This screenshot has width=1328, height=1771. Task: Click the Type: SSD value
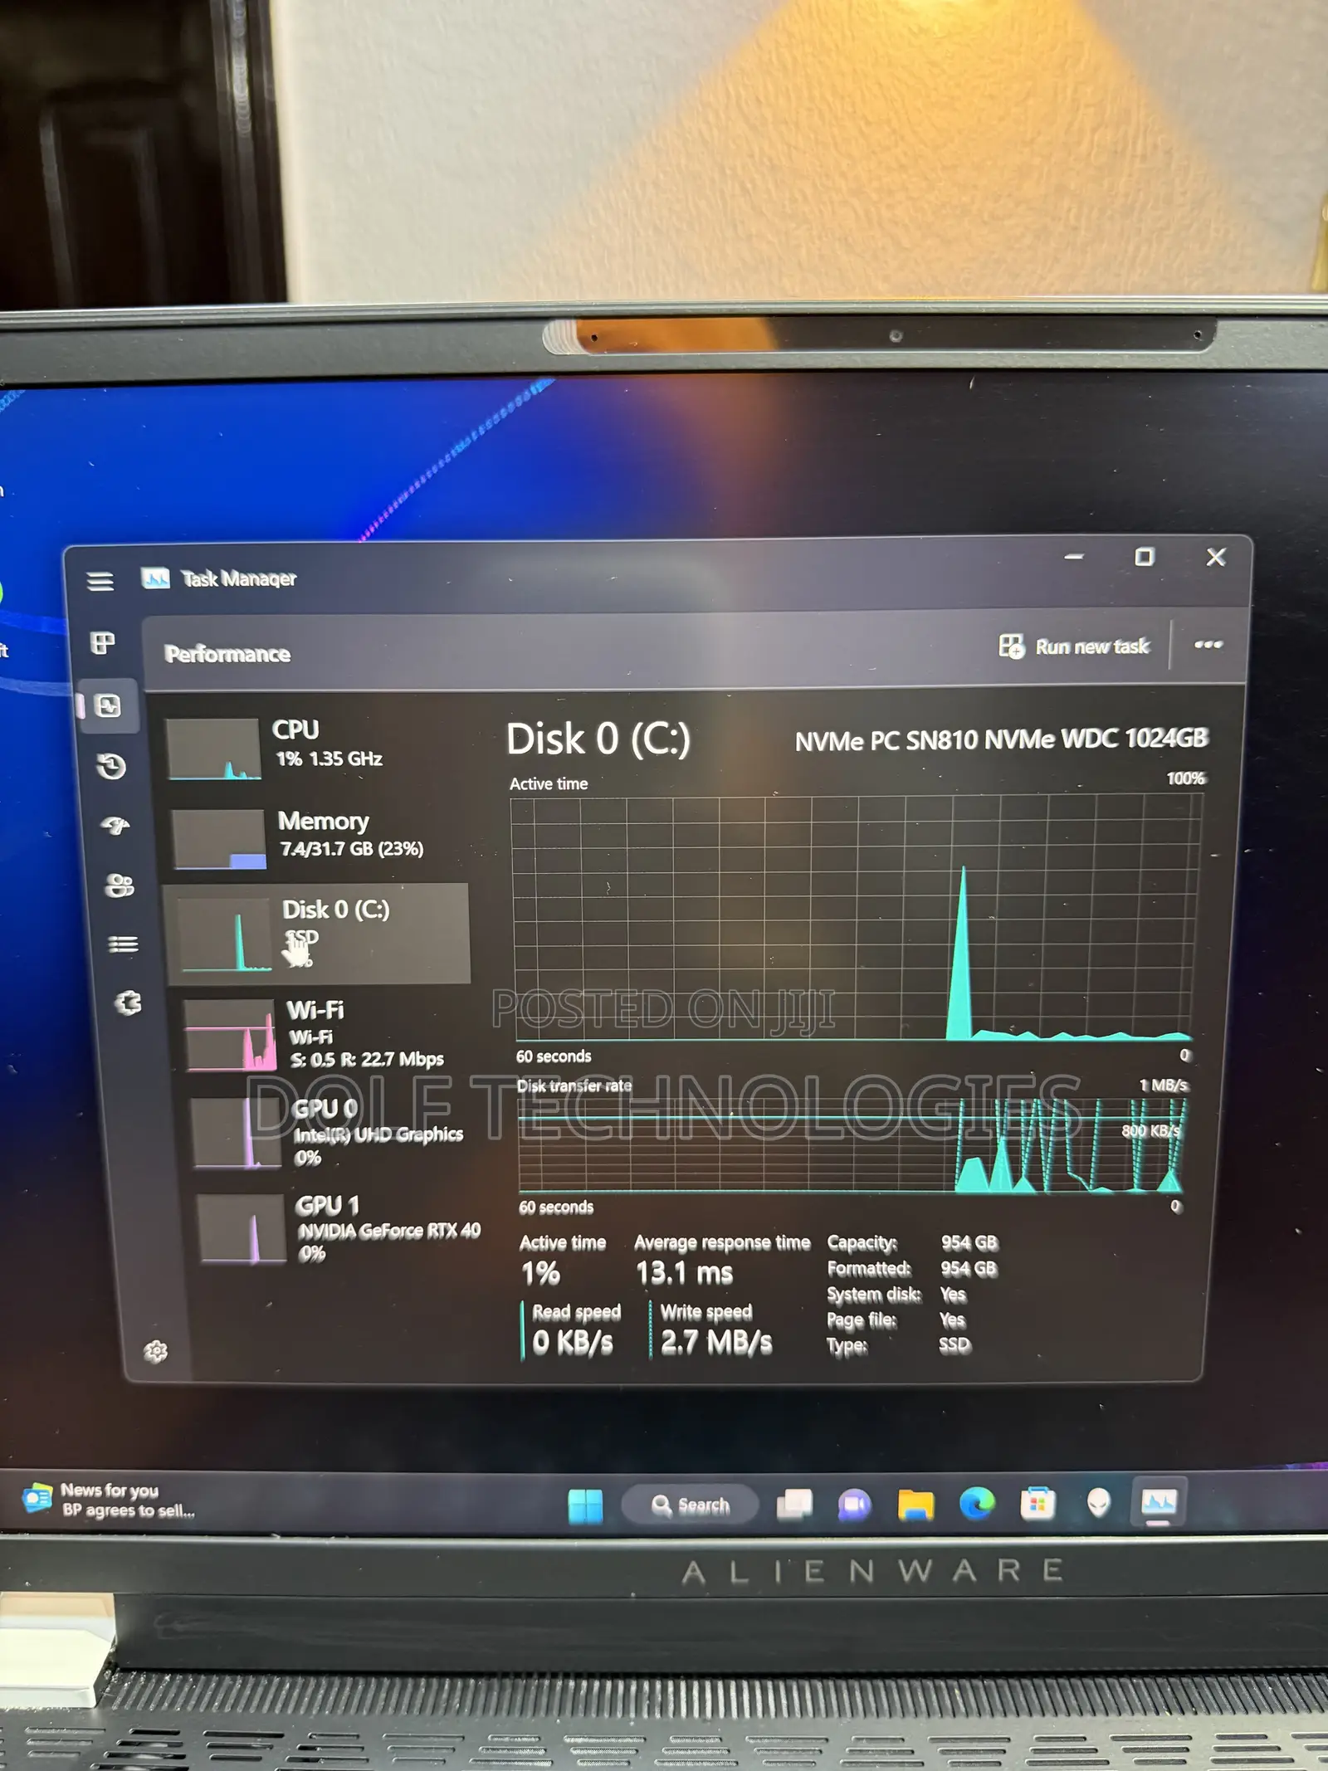pos(954,1344)
